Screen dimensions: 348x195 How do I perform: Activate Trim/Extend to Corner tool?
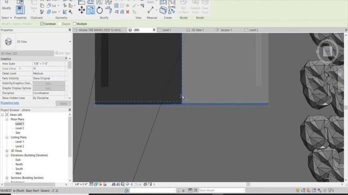click(109, 10)
